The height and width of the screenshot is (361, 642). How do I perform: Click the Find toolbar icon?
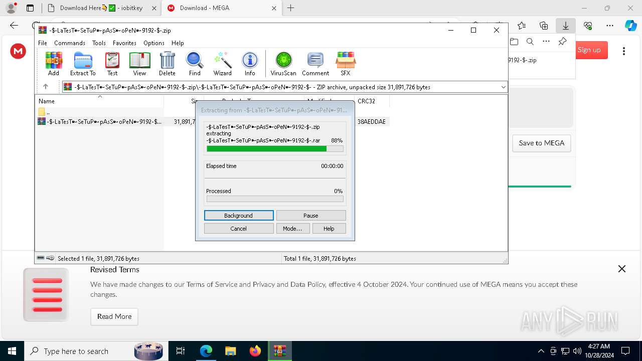tap(195, 64)
